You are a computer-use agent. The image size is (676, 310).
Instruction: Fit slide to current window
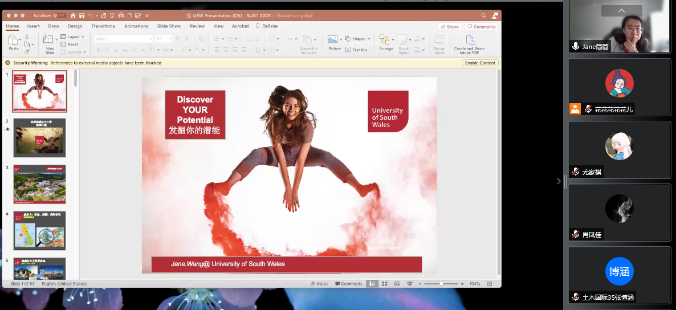click(x=489, y=284)
